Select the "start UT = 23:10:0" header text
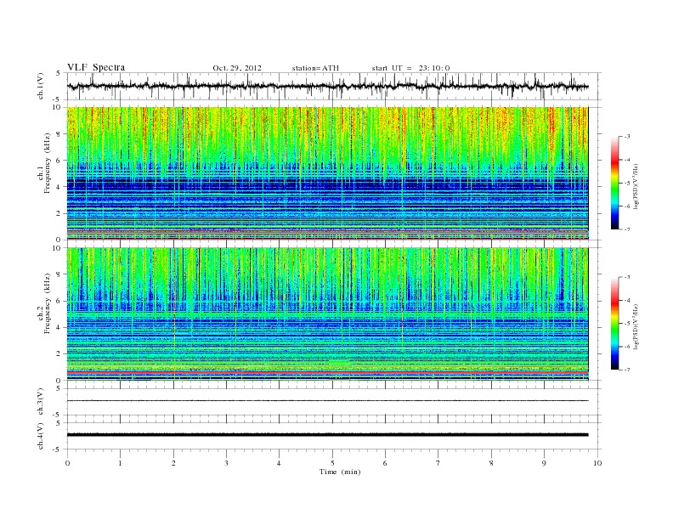673x520 pixels. (410, 68)
